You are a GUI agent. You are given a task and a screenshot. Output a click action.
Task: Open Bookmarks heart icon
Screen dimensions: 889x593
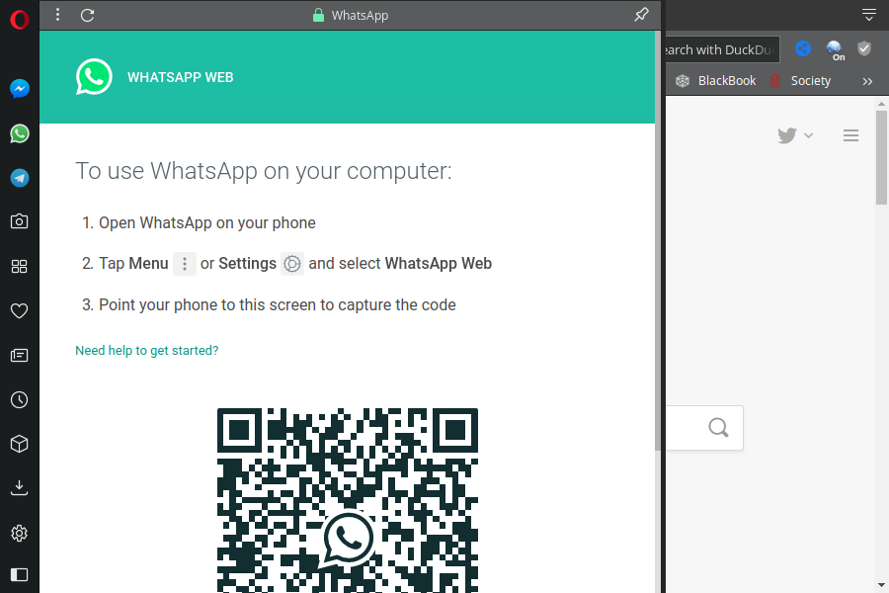(20, 311)
